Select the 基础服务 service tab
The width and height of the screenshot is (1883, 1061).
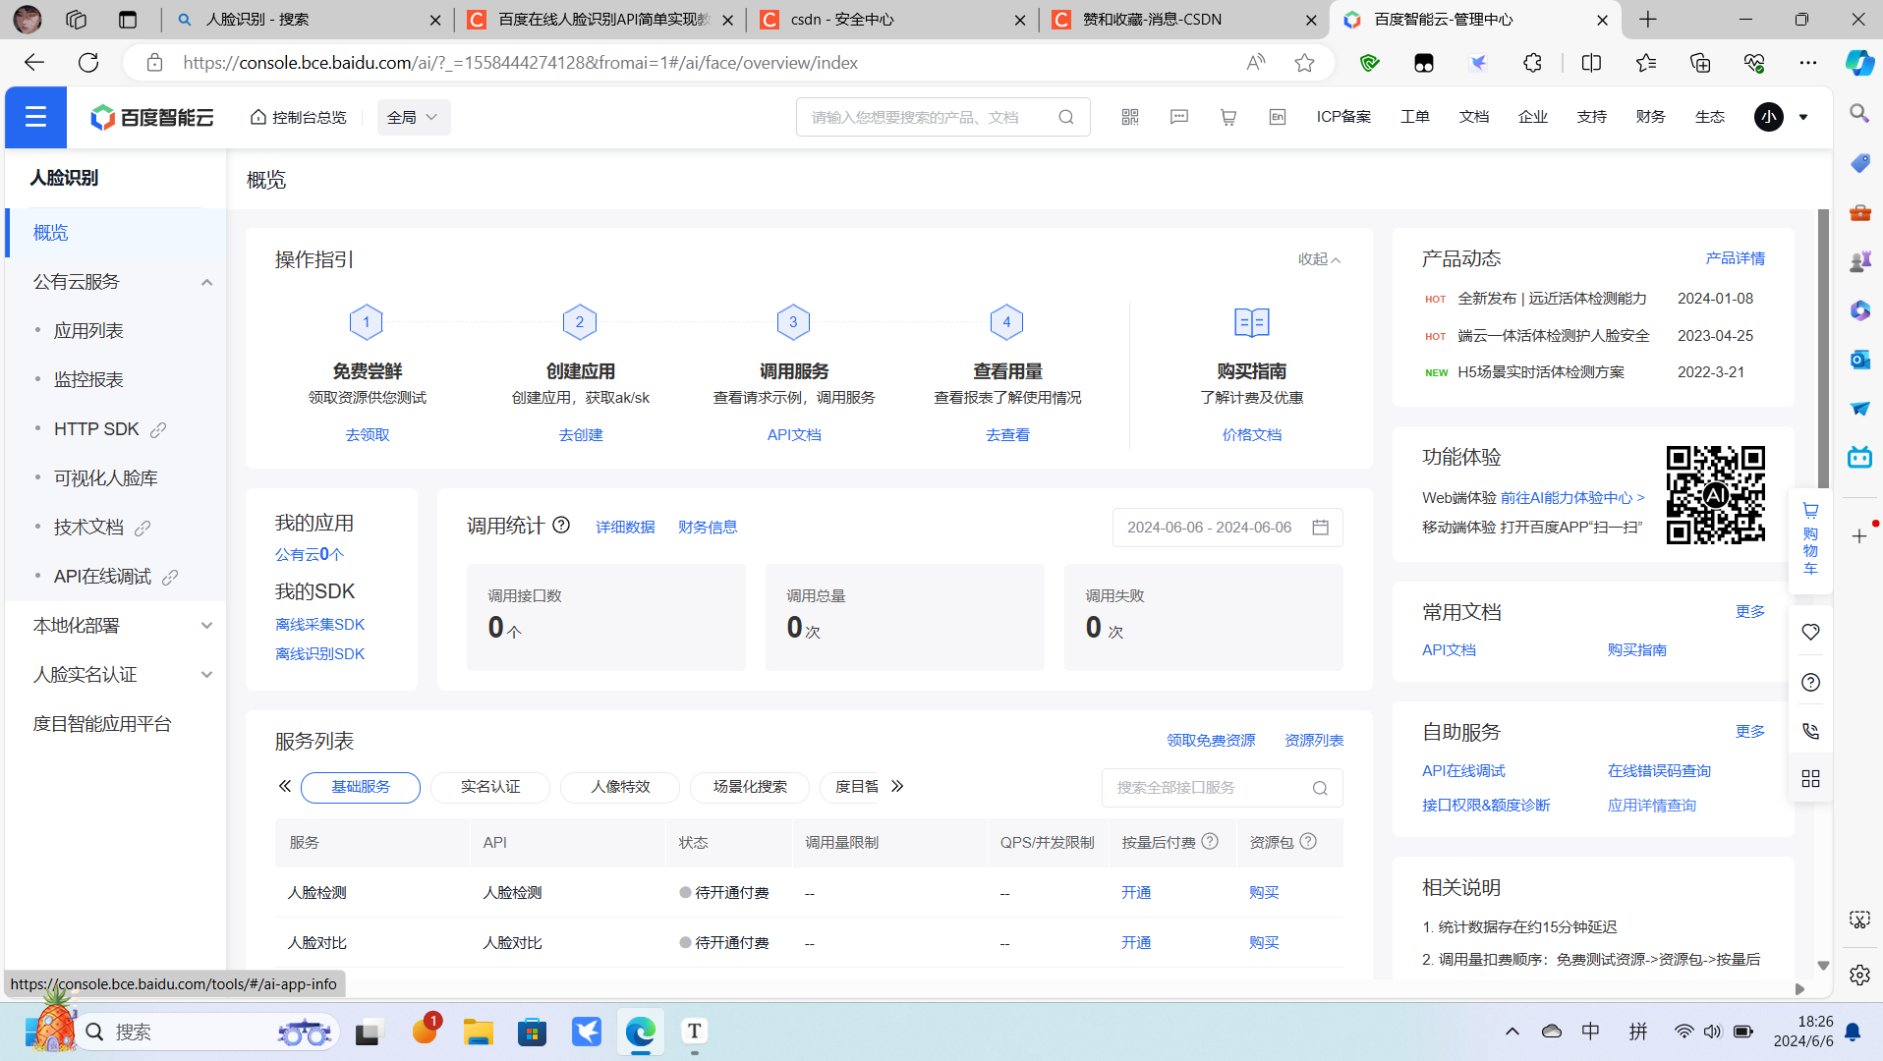(361, 787)
